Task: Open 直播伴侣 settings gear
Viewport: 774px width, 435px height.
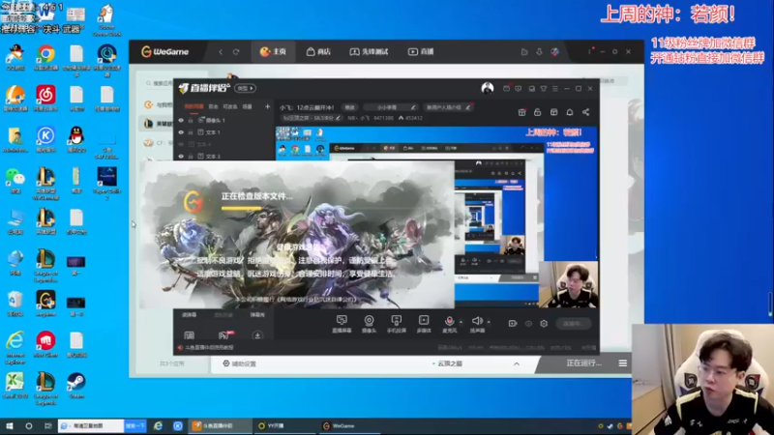Action: (x=544, y=324)
